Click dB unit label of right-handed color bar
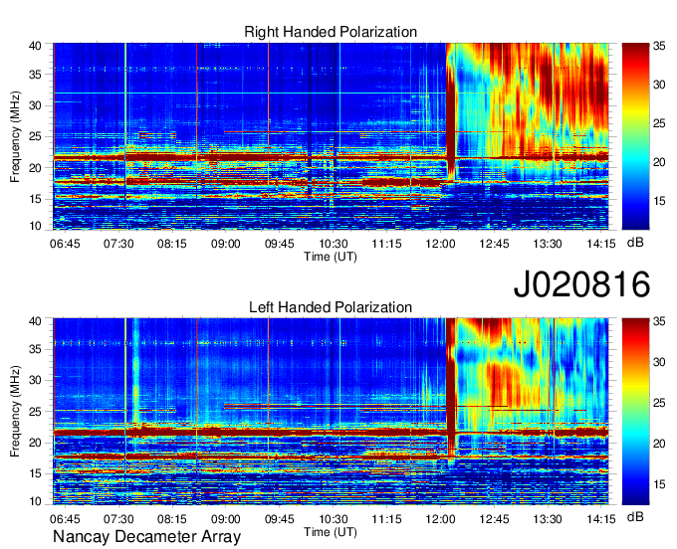 [635, 243]
